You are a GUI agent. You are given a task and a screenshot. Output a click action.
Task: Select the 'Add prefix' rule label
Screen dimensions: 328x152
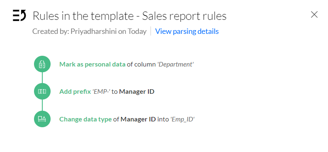[75, 92]
